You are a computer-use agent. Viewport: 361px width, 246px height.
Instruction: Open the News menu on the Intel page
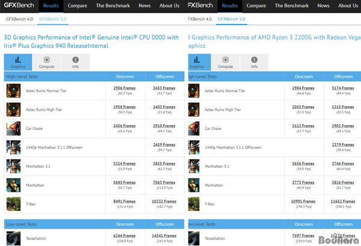[x=144, y=6]
